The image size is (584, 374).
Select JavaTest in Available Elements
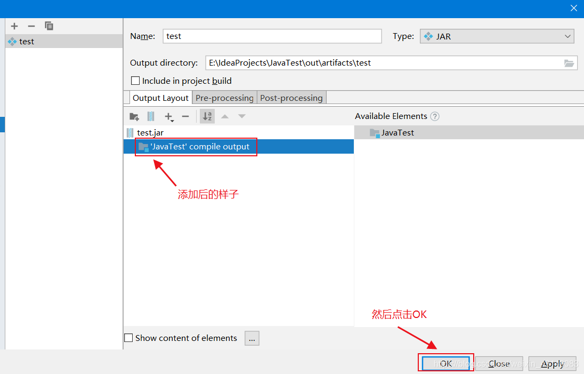[x=398, y=133]
